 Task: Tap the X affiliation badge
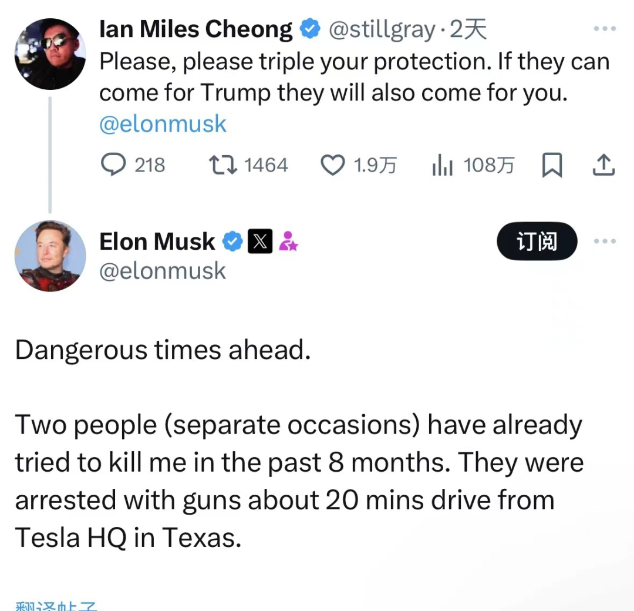tap(260, 241)
